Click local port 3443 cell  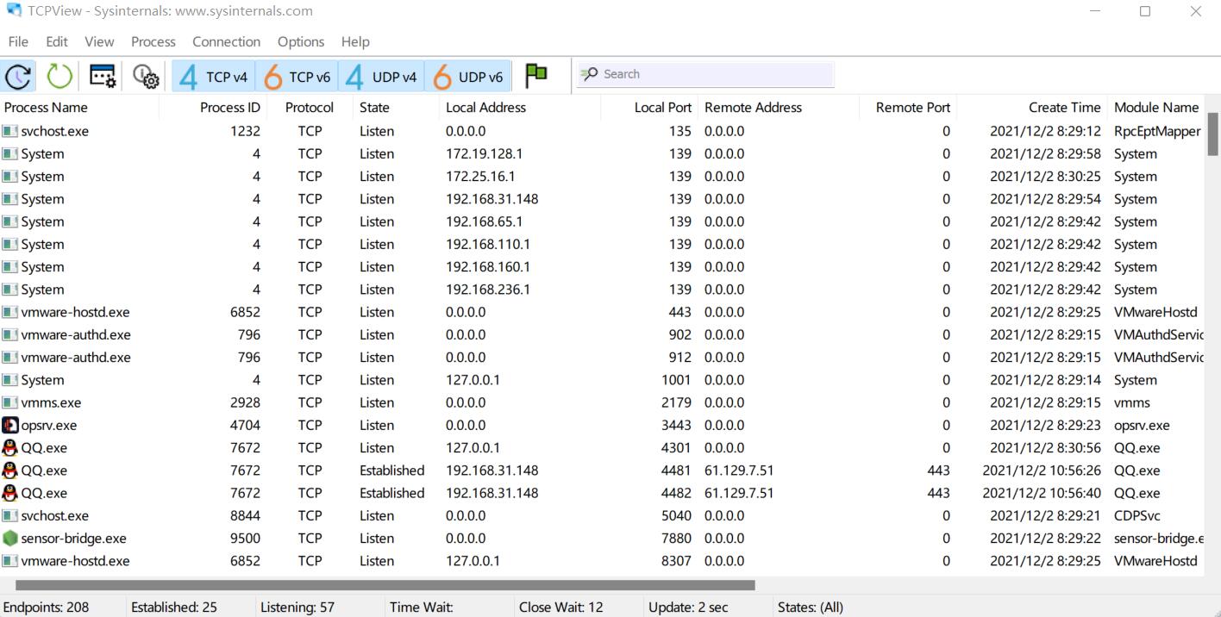point(676,425)
